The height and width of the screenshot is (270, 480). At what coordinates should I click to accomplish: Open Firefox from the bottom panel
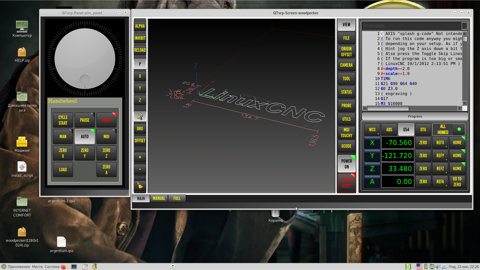64,266
